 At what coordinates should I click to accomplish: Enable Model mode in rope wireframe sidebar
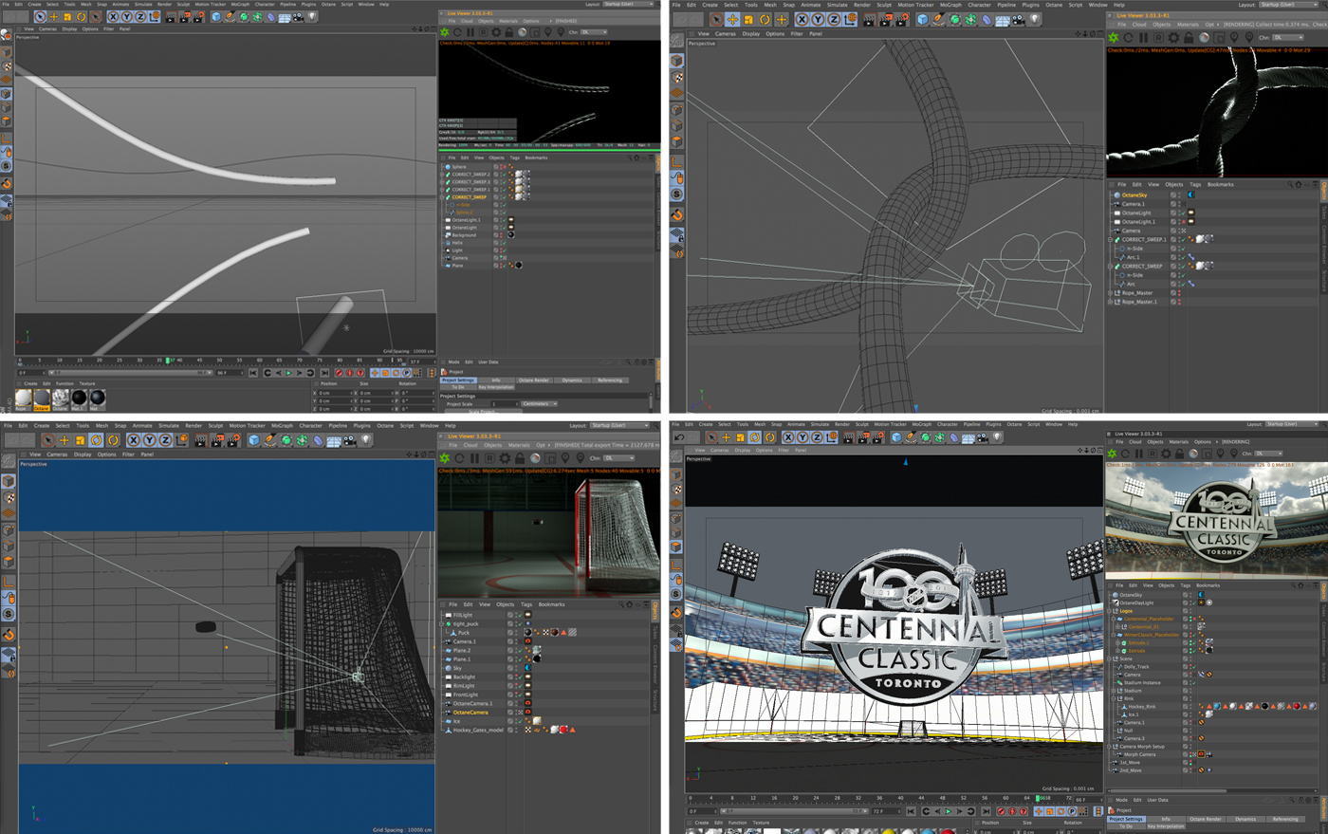click(x=676, y=61)
